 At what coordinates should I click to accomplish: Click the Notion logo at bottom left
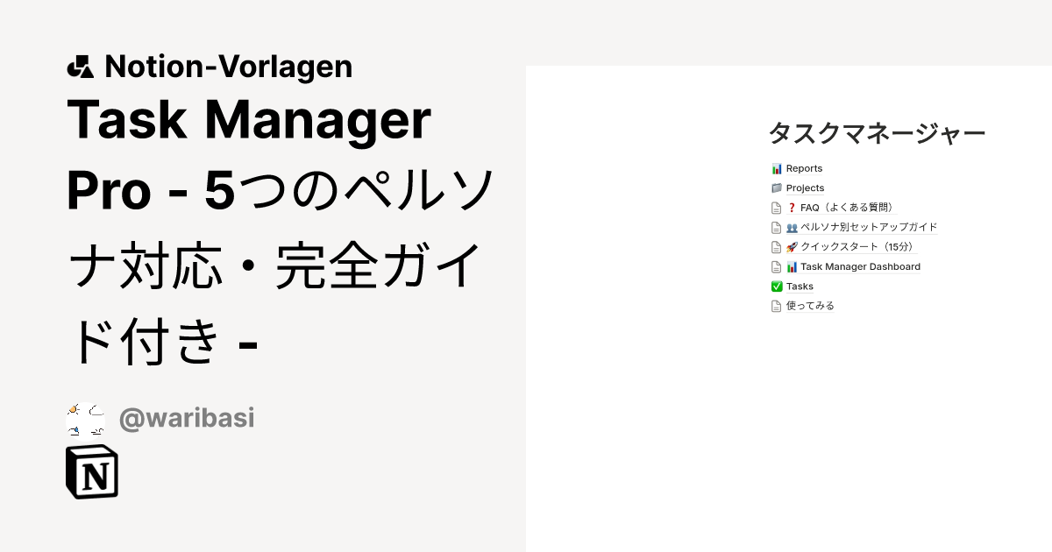click(x=92, y=471)
